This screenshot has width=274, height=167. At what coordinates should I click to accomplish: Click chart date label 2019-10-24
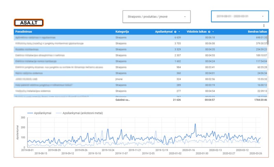pyautogui.click(x=108, y=150)
